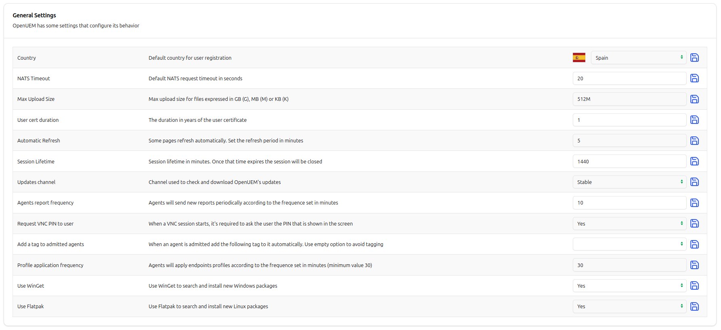Click 'Use WinGet to search and install' description
The image size is (721, 330).
pos(213,286)
